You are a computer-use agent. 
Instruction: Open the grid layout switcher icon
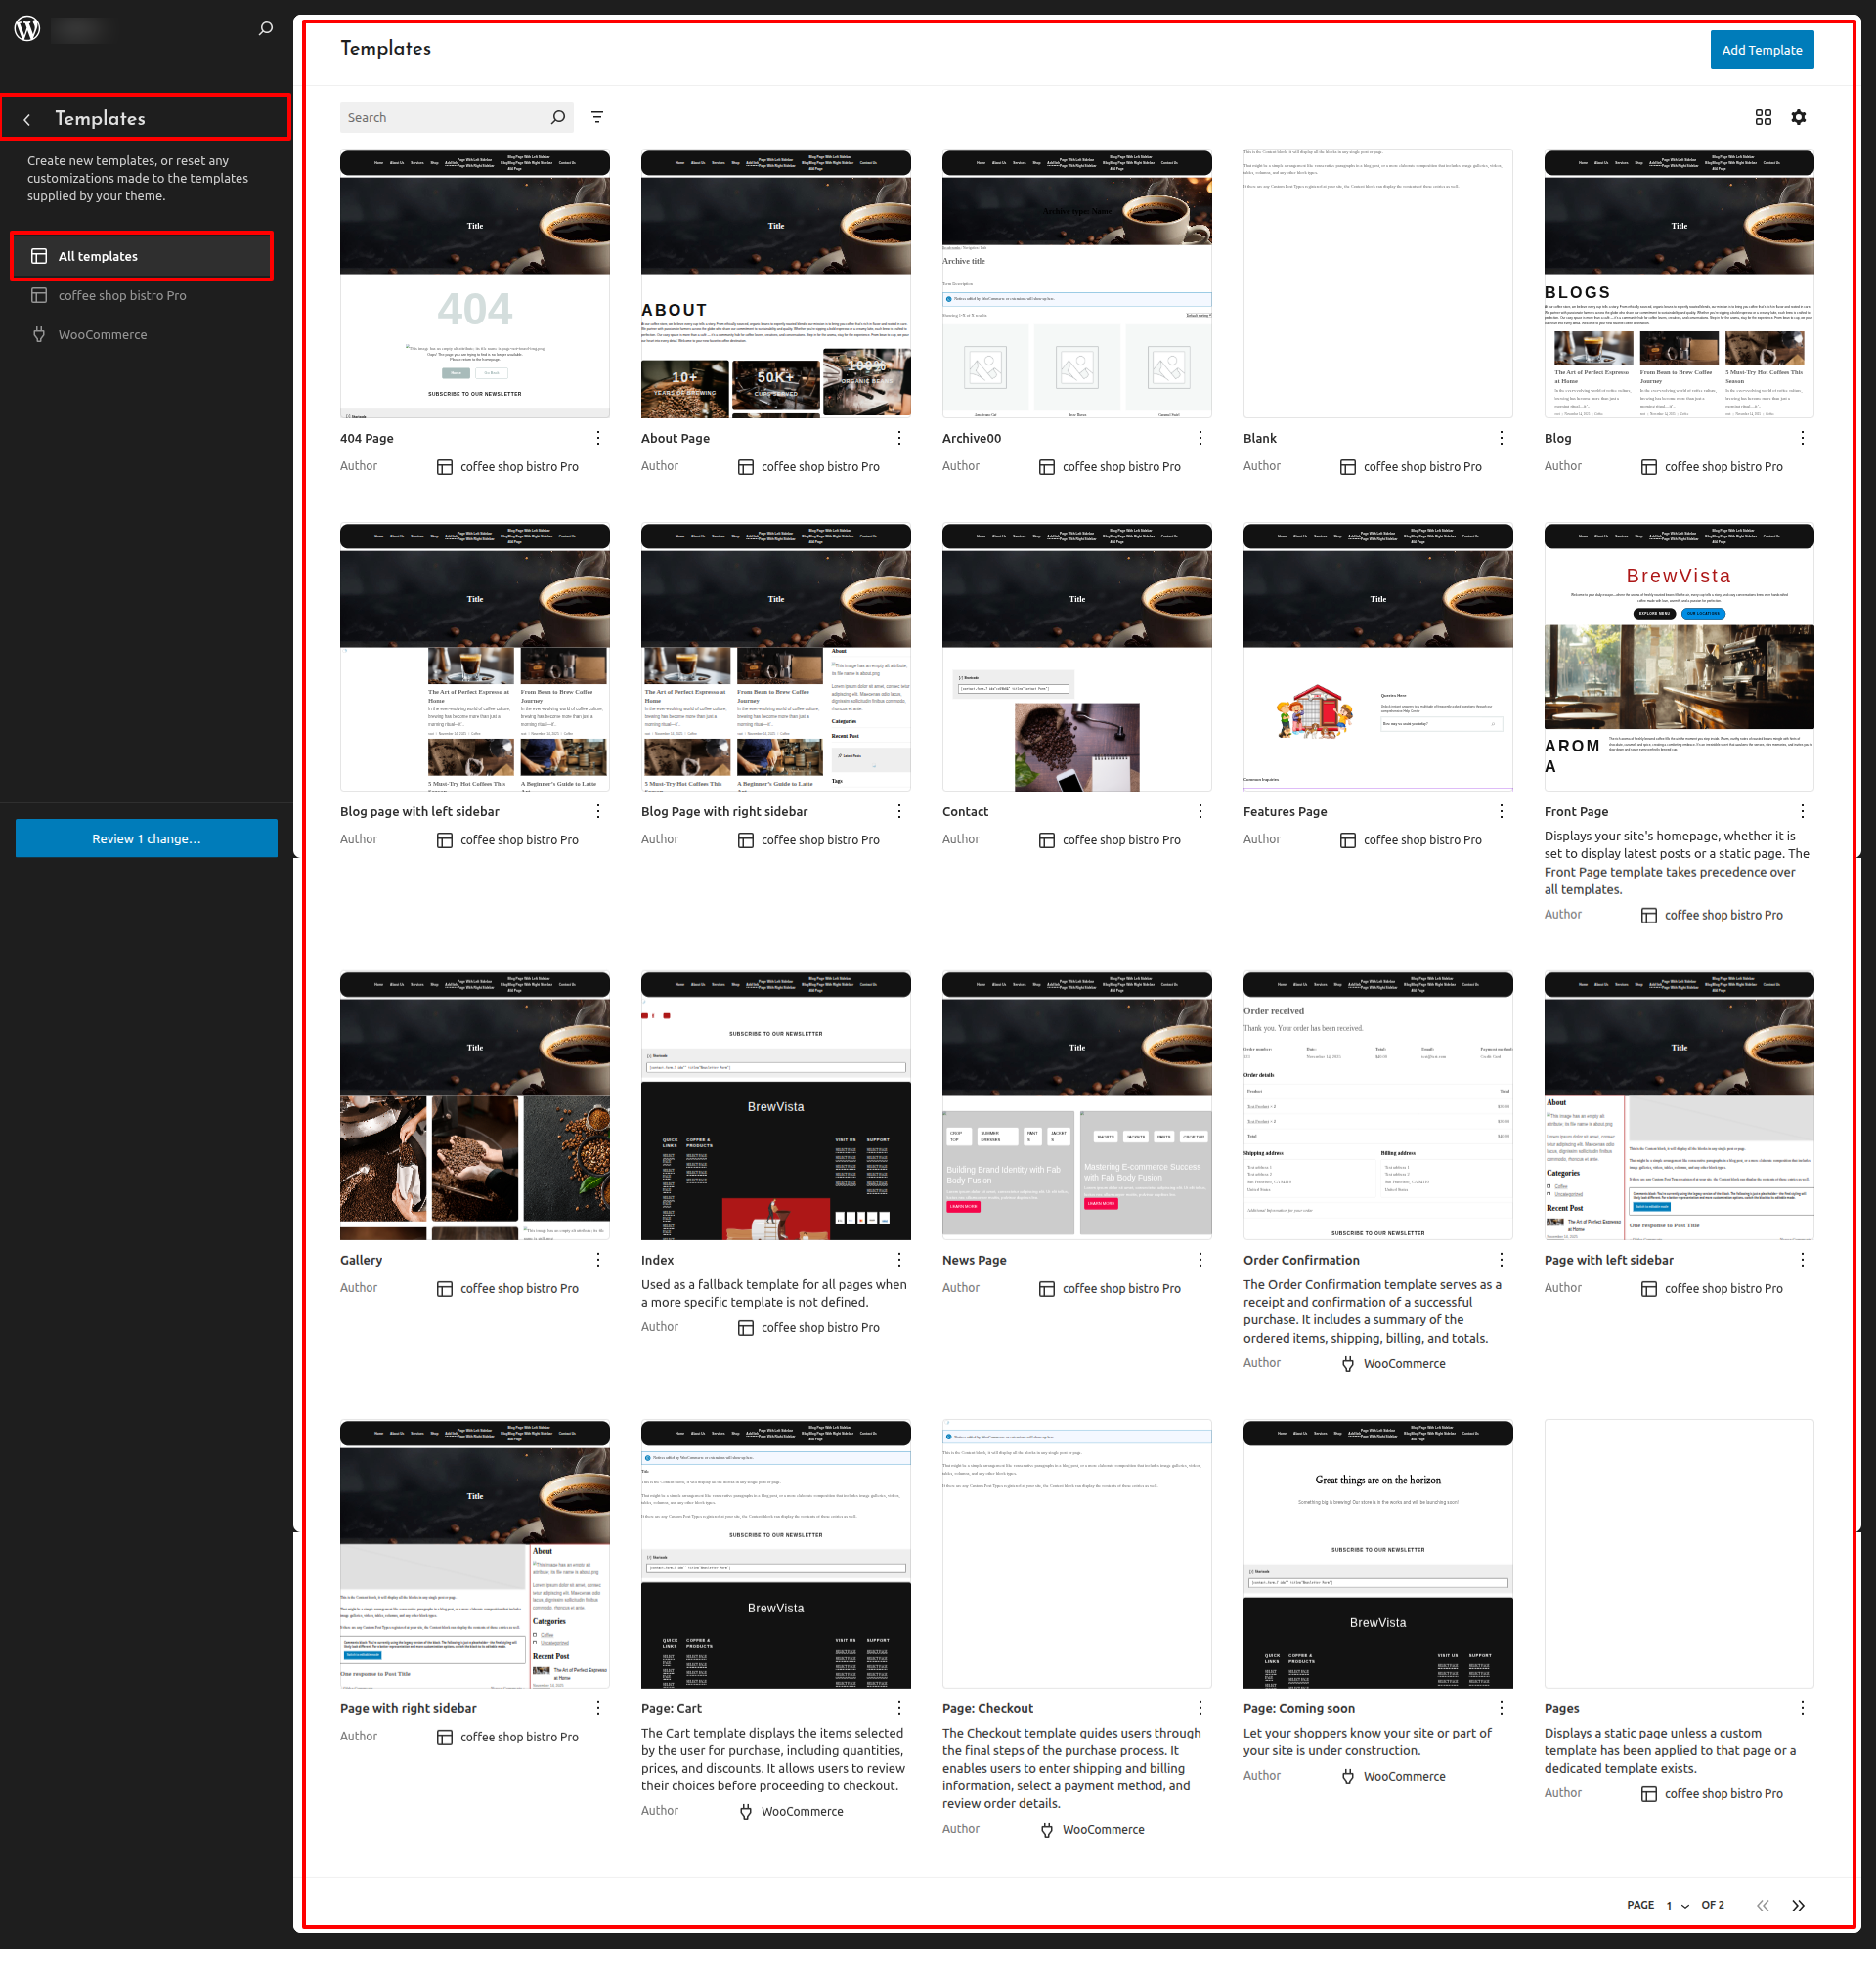[x=1763, y=118]
